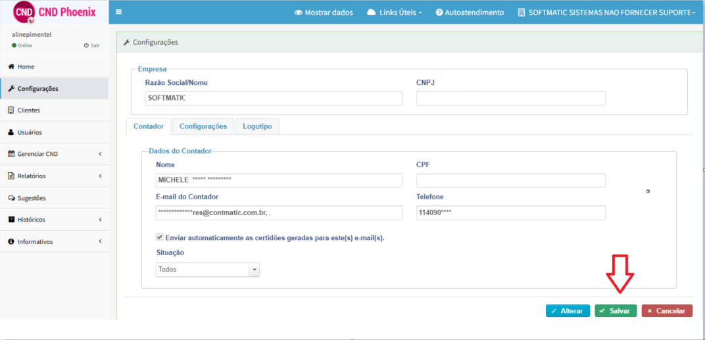
Task: Click the Sugestões chat bubbles icon
Action: pos(11,198)
